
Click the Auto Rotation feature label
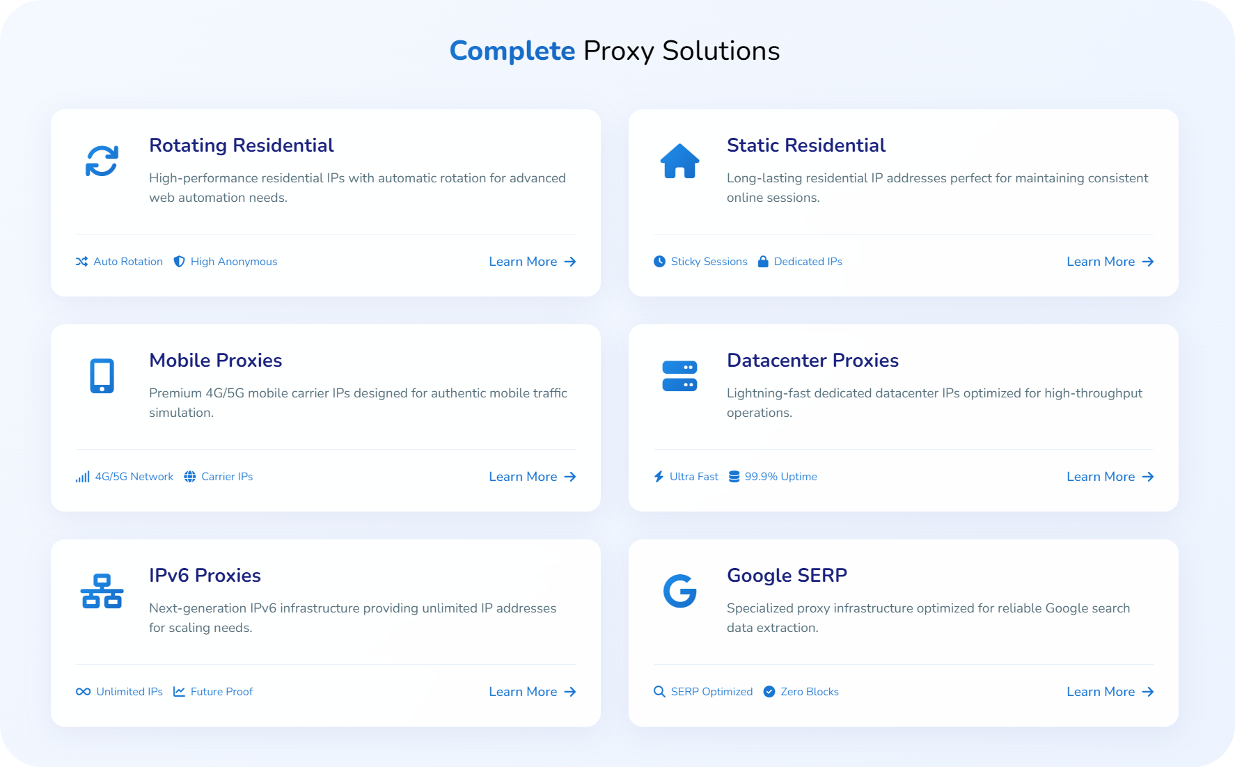click(128, 262)
